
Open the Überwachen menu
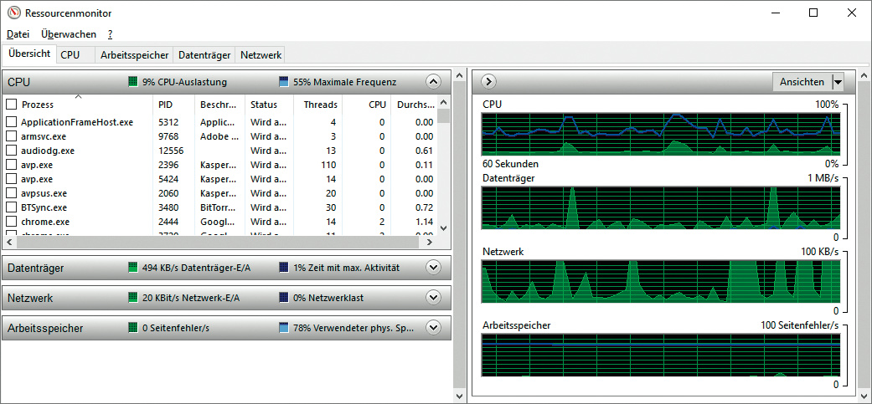click(x=68, y=34)
